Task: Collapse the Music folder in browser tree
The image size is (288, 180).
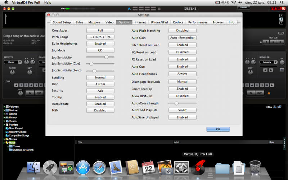Action: pyautogui.click(x=4, y=143)
